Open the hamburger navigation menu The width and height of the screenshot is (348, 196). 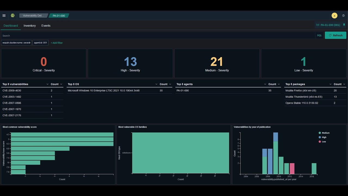coord(4,16)
